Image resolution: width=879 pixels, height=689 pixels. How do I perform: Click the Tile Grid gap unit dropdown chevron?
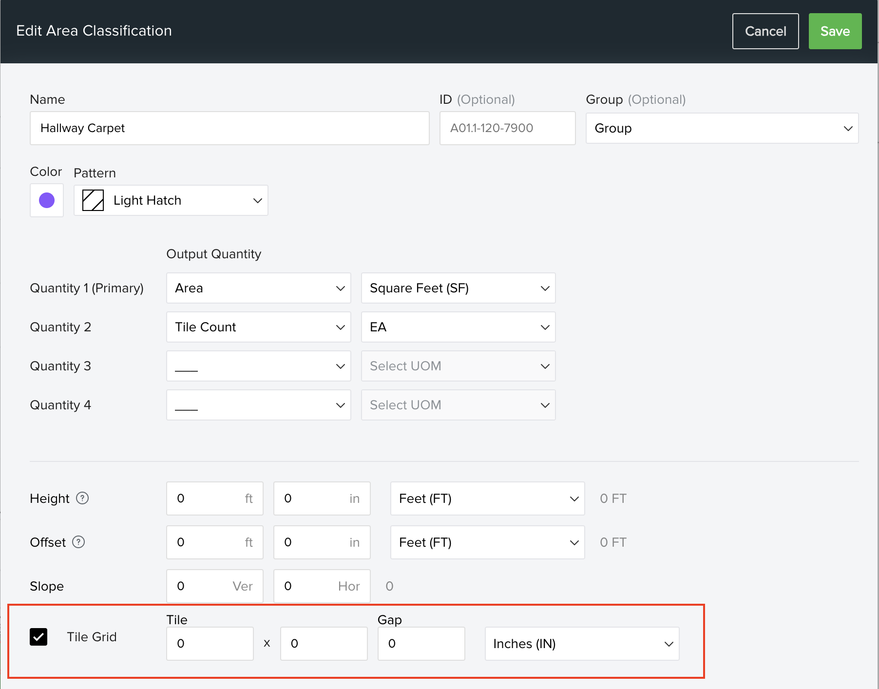(x=668, y=644)
